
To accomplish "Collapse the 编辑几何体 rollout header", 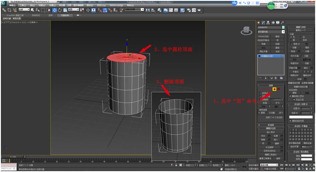I will [300, 27].
